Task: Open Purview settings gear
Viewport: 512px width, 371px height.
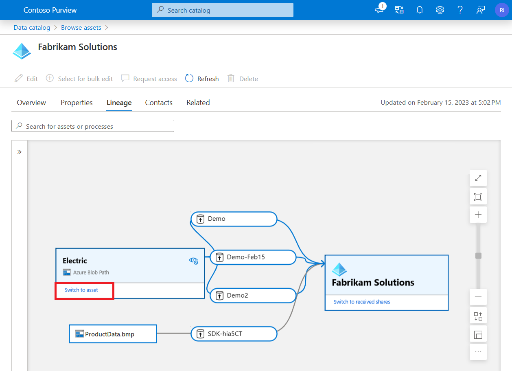Action: tap(440, 10)
